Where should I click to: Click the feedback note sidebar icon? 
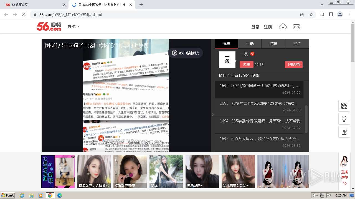click(344, 132)
